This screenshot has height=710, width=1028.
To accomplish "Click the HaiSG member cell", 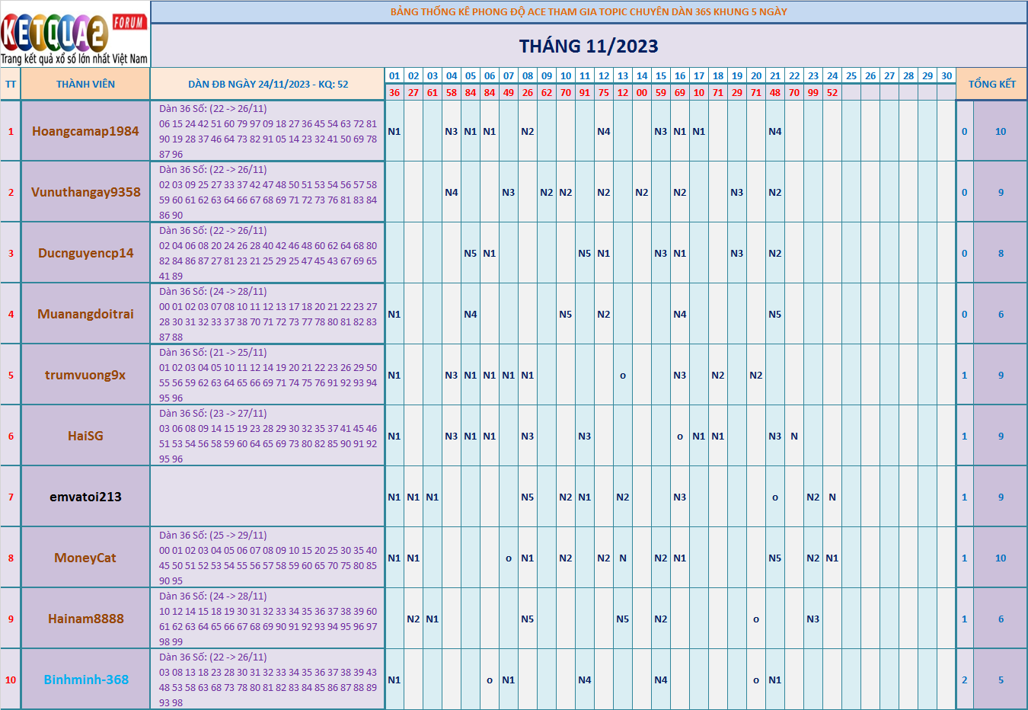I will [x=85, y=436].
